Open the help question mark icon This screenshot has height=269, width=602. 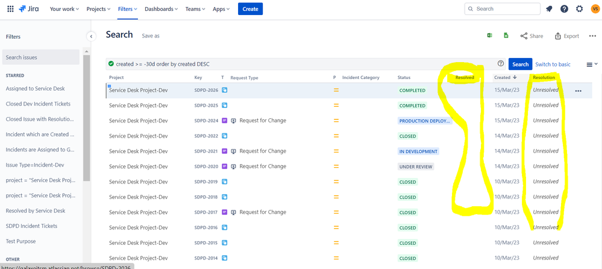point(564,9)
